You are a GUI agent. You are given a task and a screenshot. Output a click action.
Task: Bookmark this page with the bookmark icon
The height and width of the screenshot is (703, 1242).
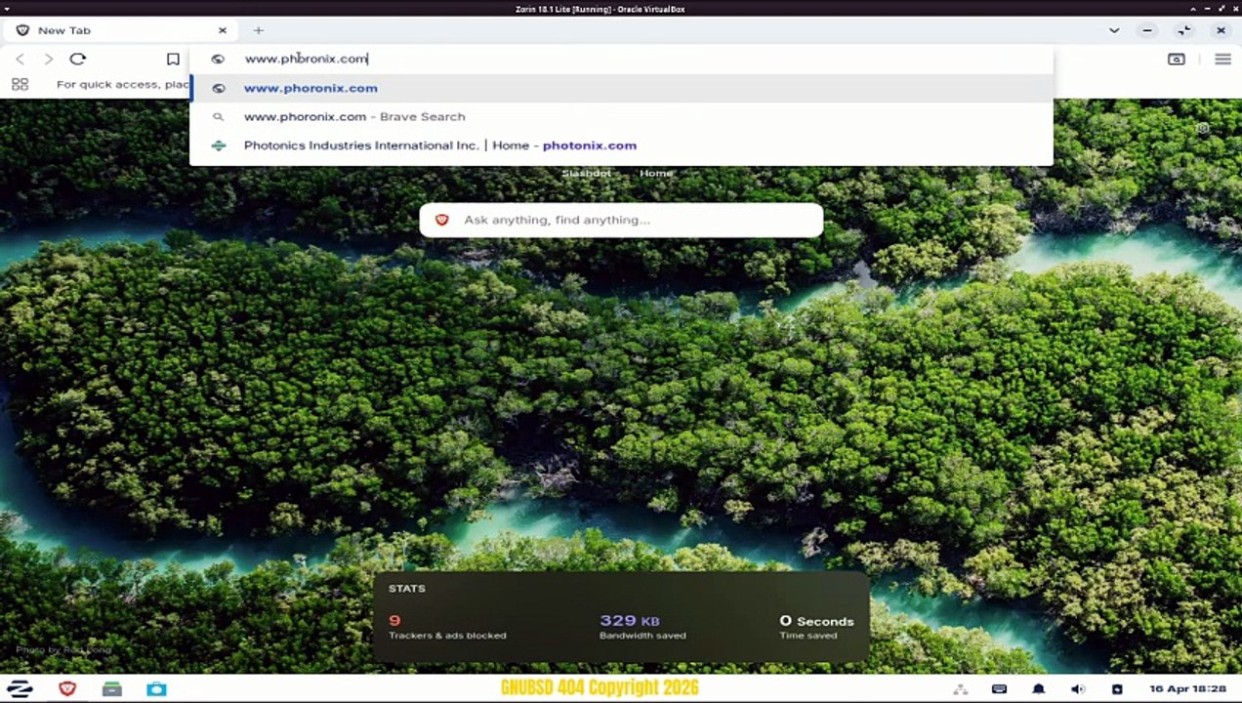pos(173,59)
